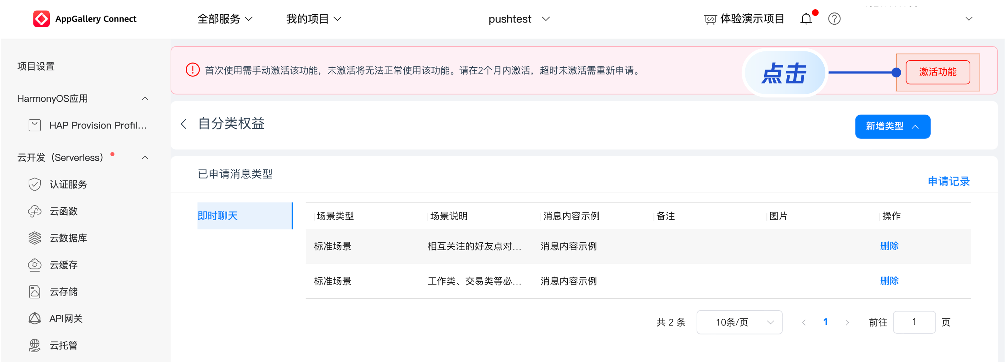Open 云存储 in the sidebar
Viewport: 1005px width, 363px height.
coord(64,292)
